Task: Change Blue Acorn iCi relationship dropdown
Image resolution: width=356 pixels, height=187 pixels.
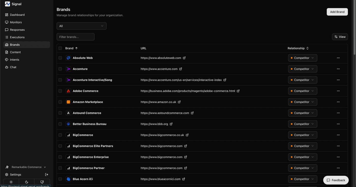Action: coord(303,179)
